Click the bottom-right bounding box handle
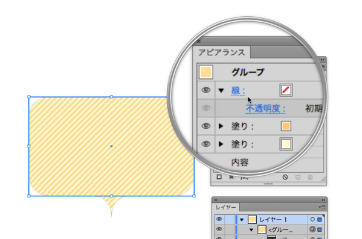 pos(194,196)
